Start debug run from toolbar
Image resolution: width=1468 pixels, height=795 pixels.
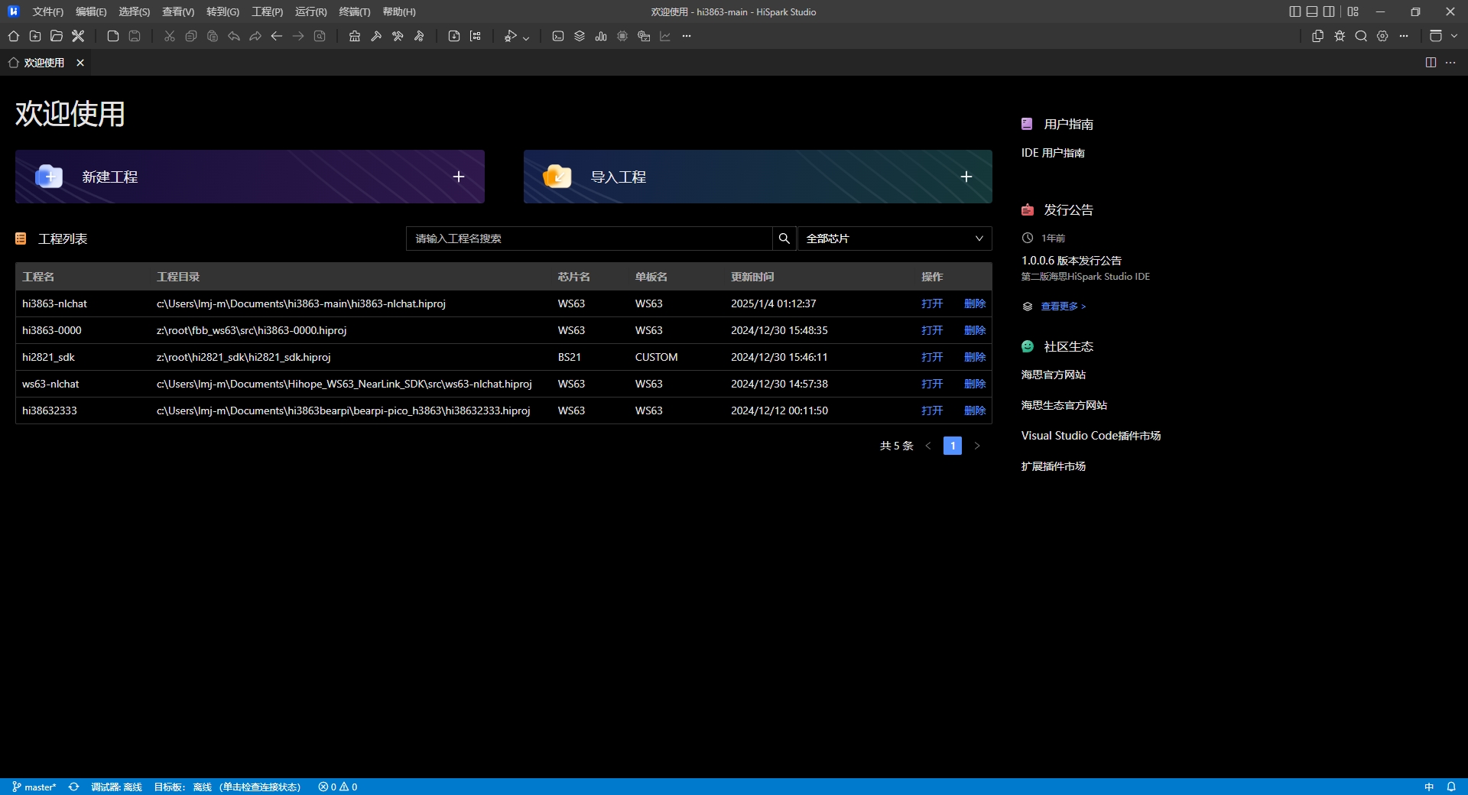point(510,36)
